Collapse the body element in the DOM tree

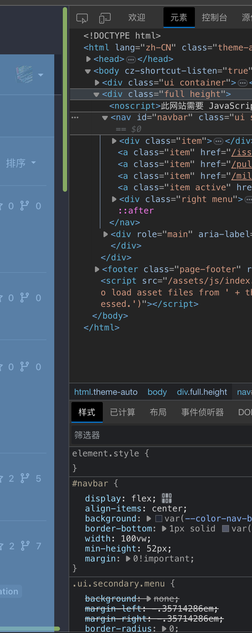click(x=87, y=71)
